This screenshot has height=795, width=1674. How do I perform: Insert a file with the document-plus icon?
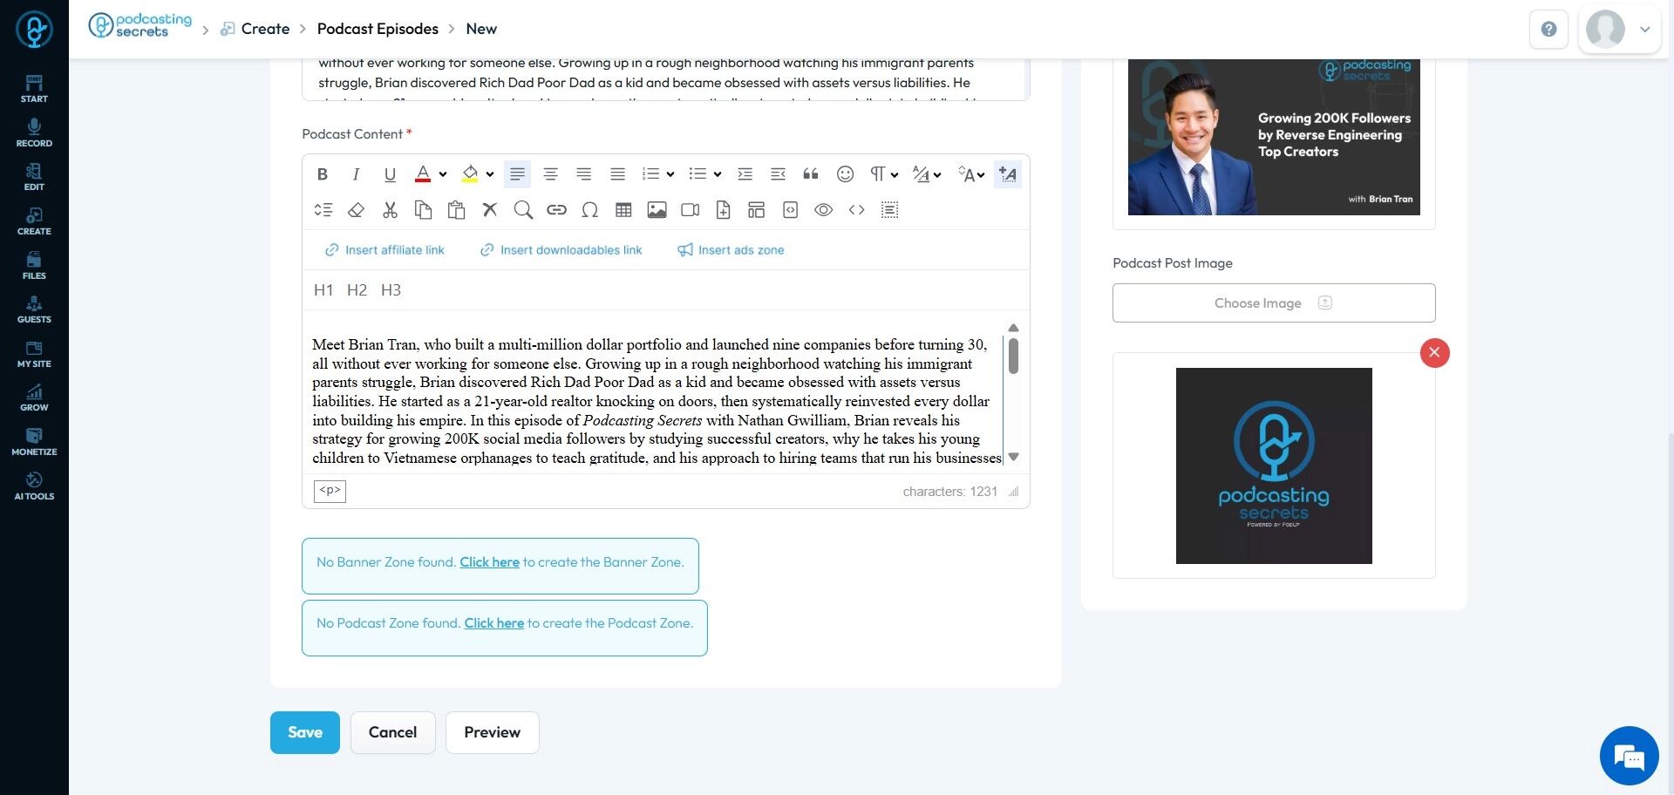(x=723, y=210)
